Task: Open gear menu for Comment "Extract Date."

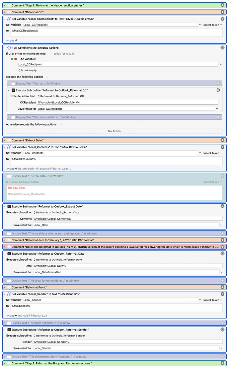Action: (222, 140)
